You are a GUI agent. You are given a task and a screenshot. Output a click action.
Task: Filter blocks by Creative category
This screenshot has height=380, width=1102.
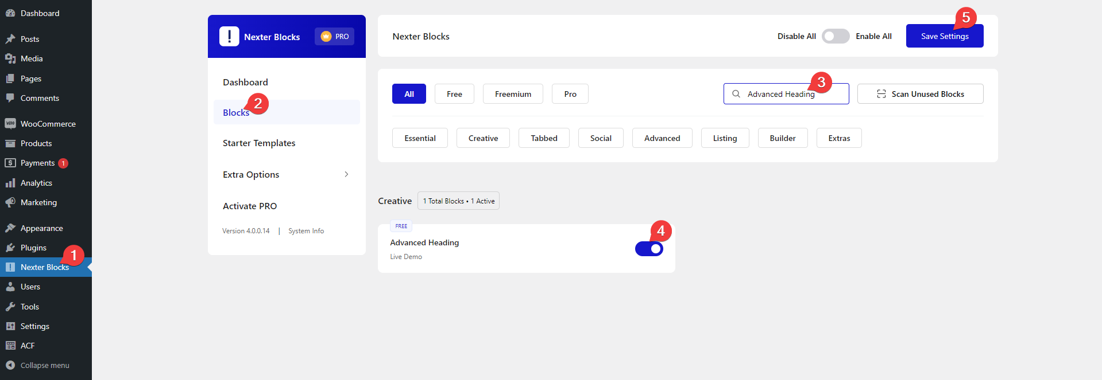pos(482,138)
